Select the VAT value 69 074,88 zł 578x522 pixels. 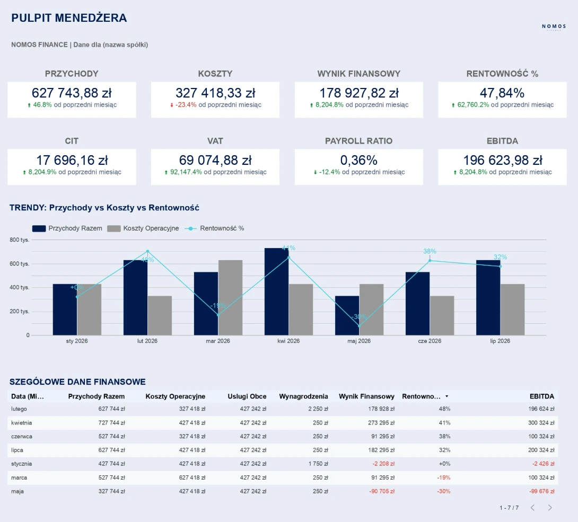coord(215,160)
